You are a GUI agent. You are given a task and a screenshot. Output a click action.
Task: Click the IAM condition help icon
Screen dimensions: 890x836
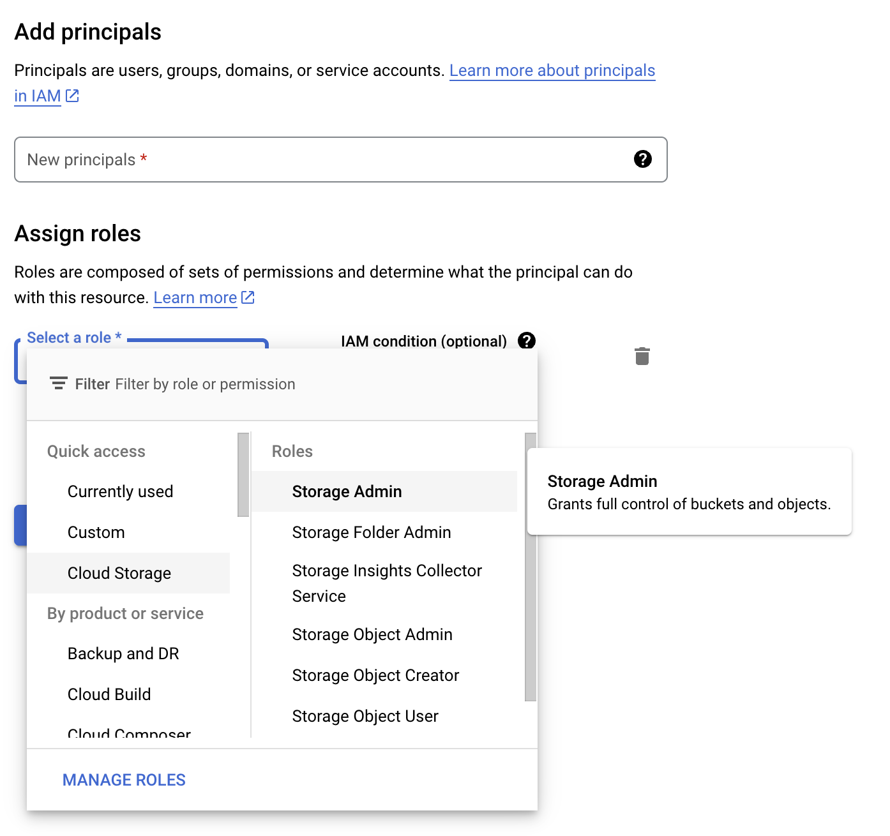click(527, 340)
